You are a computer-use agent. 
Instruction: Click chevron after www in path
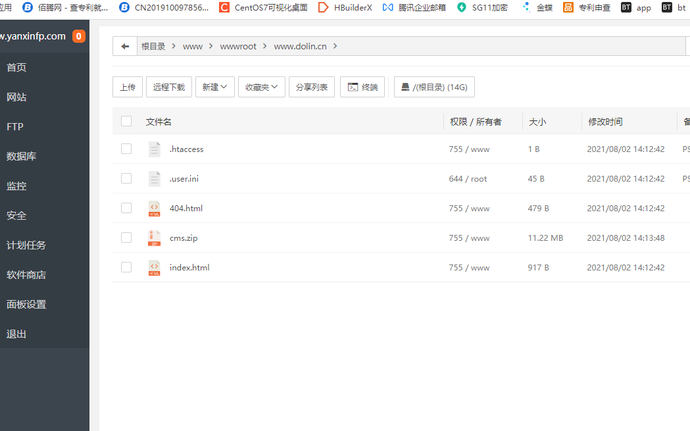click(x=210, y=46)
